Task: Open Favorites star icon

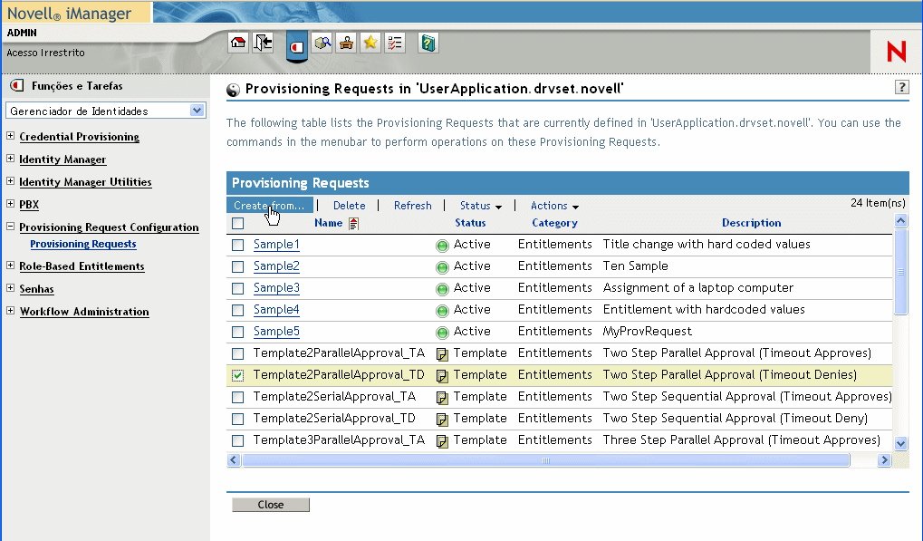Action: tap(370, 43)
